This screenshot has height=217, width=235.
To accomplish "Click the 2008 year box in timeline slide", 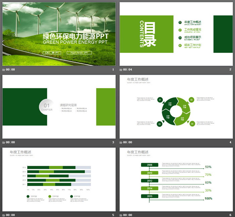I will click(149, 165).
